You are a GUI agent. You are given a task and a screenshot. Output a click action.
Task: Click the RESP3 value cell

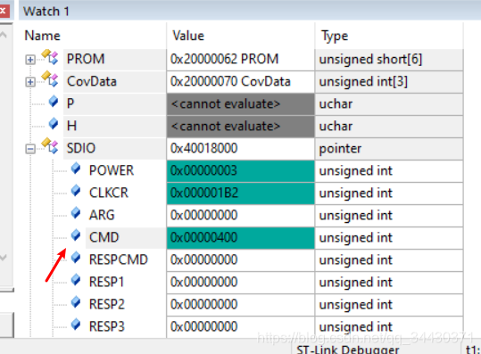[x=241, y=327]
